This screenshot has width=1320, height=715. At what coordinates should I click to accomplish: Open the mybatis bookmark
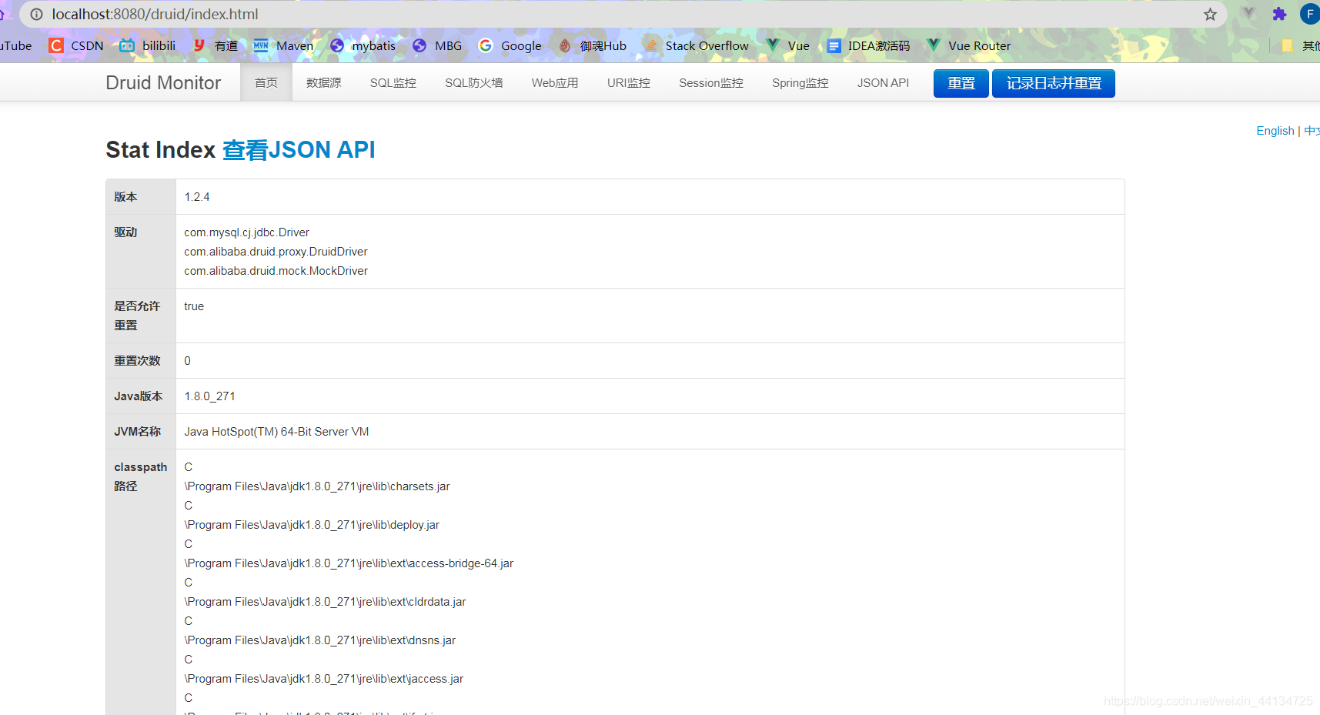(363, 46)
